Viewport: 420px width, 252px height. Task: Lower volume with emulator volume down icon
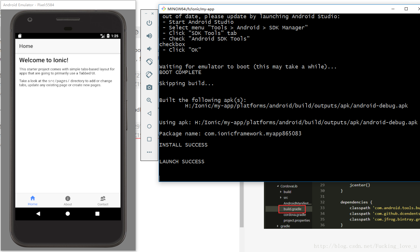coord(149,49)
